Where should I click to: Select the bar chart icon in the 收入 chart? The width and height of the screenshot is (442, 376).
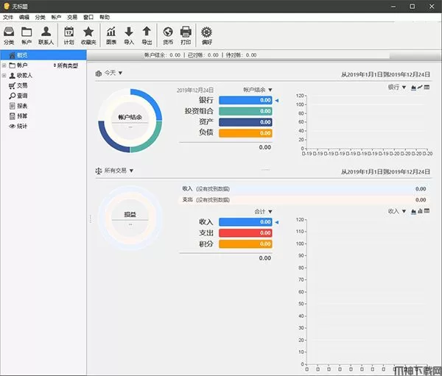tap(420, 211)
